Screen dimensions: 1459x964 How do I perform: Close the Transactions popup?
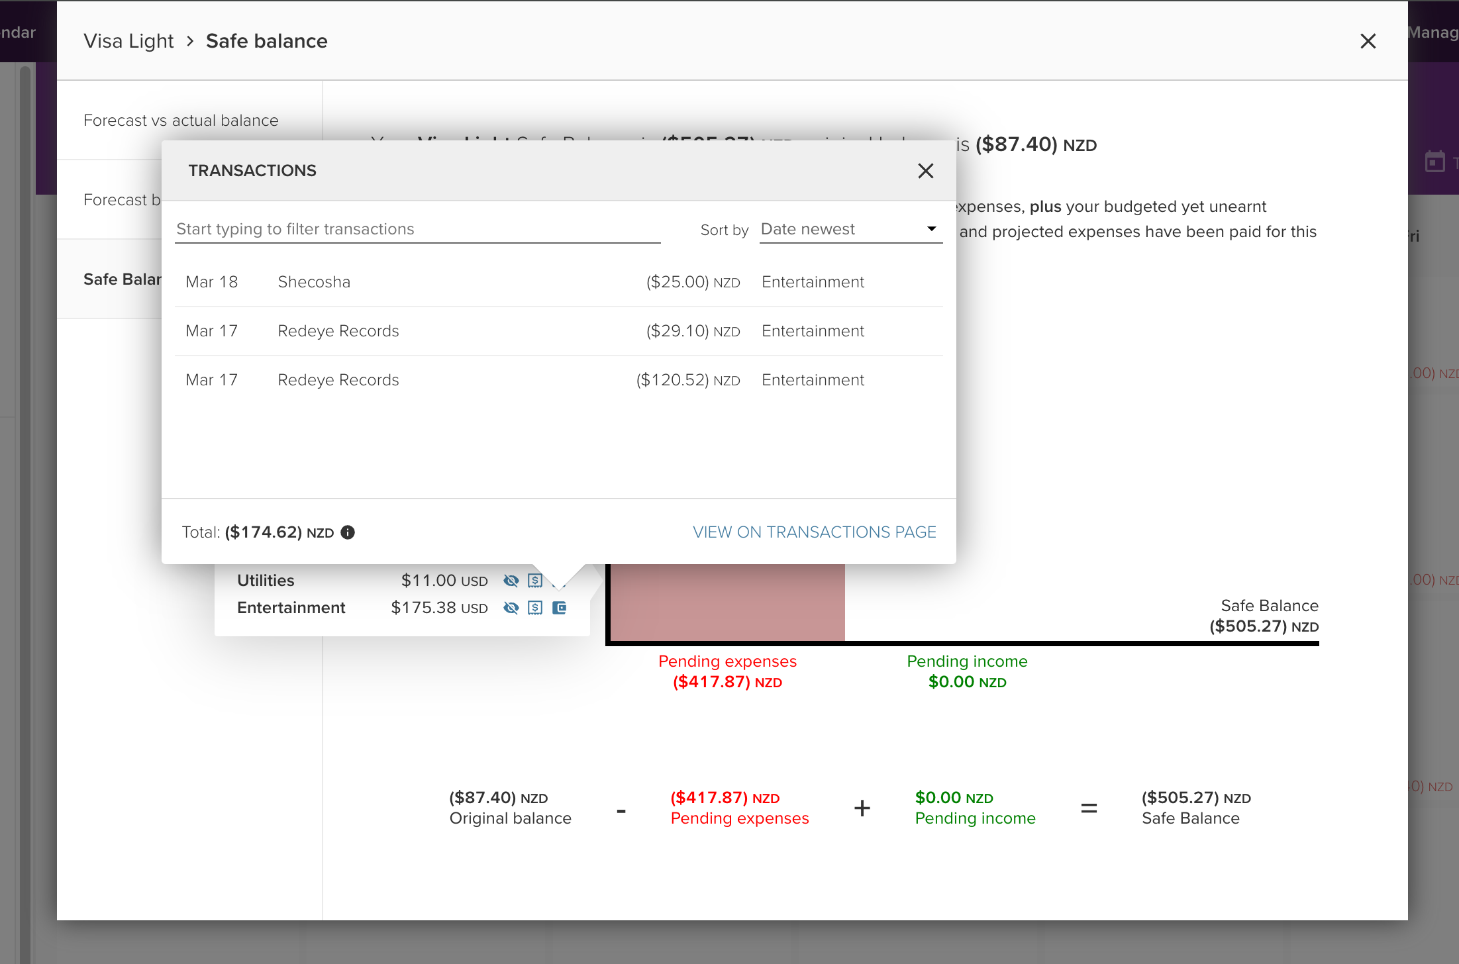coord(925,171)
